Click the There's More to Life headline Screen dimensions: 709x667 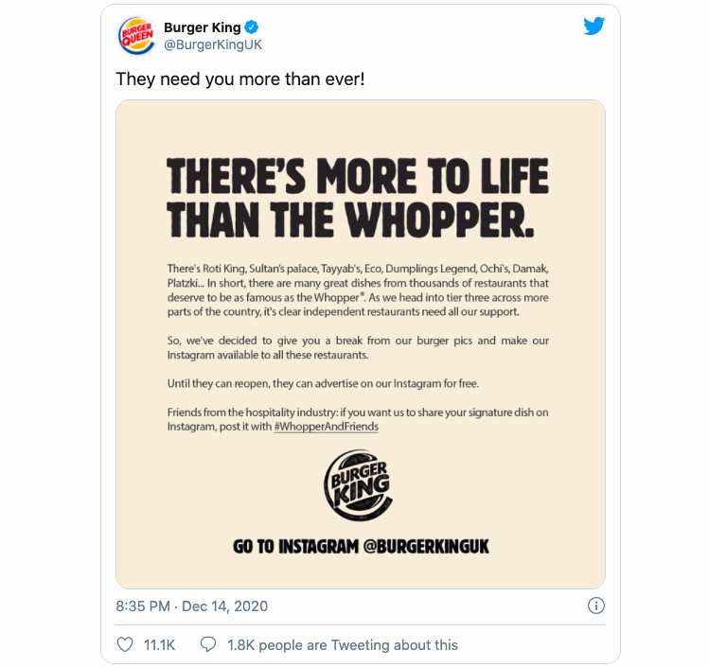coord(358,198)
